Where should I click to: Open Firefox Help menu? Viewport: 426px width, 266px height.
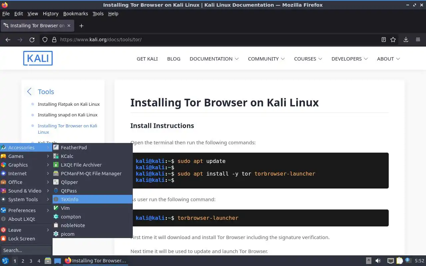point(113,14)
